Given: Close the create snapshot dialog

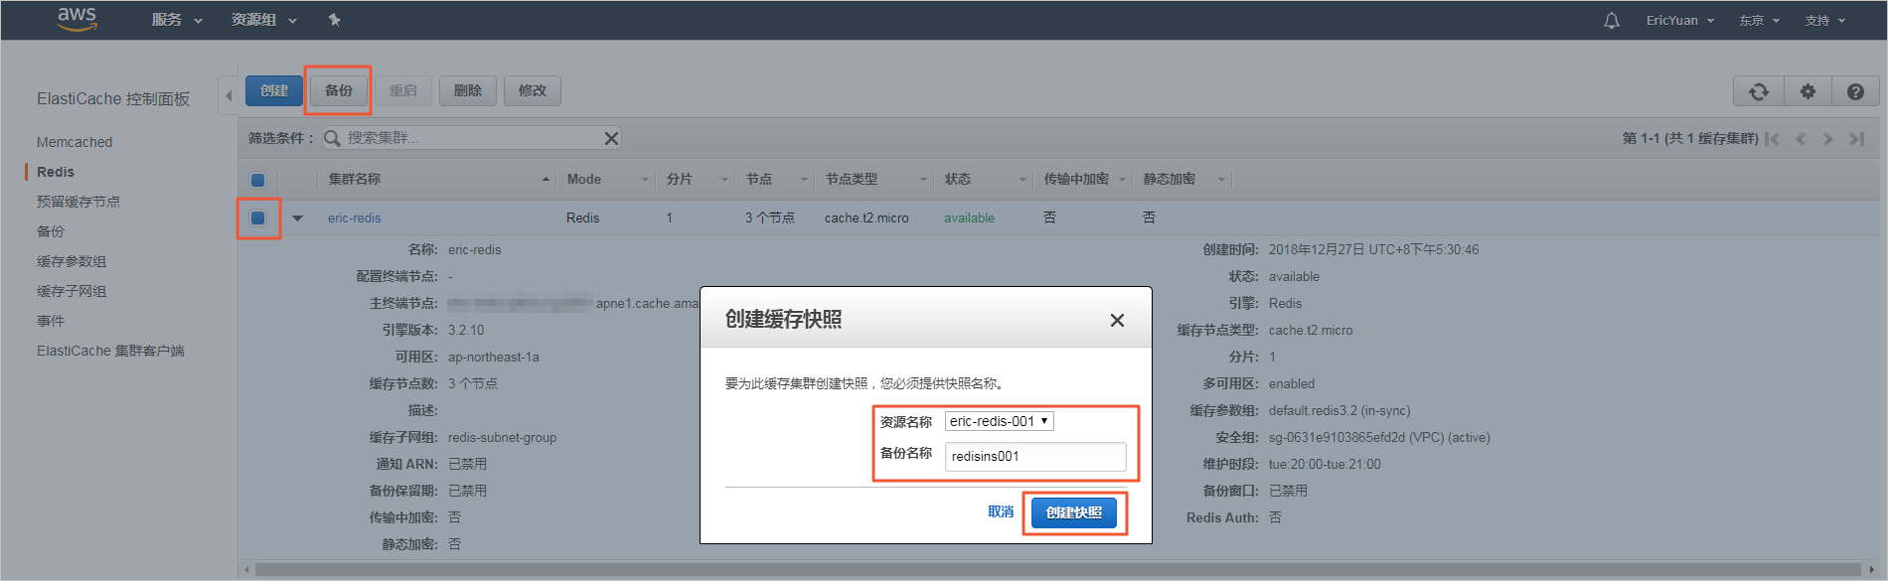Looking at the screenshot, I should (x=1117, y=320).
